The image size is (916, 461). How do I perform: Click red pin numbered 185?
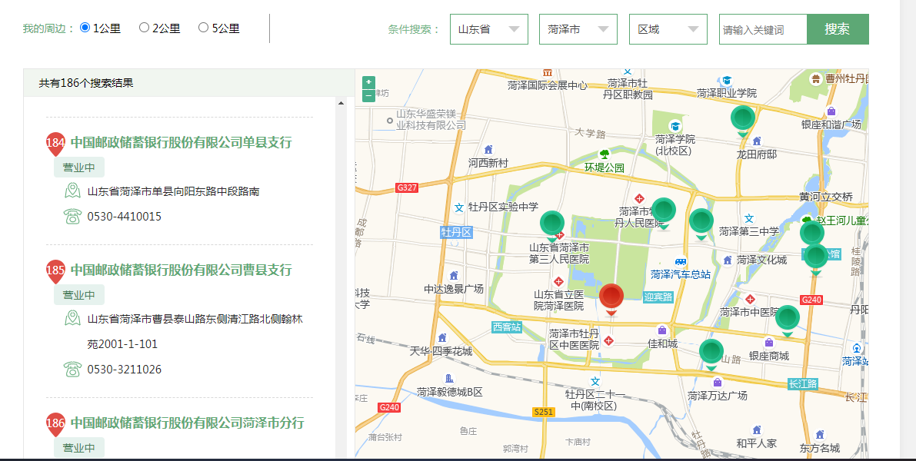pyautogui.click(x=55, y=271)
